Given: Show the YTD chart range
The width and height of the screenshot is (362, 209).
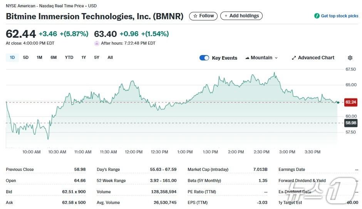Looking at the screenshot, I should click(x=69, y=57).
